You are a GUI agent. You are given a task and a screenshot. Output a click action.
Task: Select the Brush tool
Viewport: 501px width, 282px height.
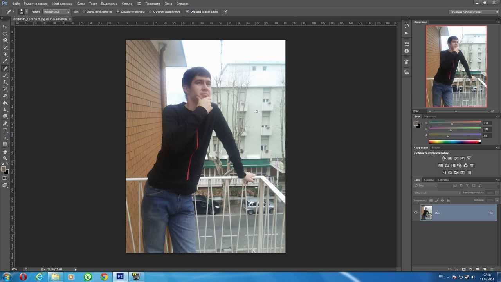[5, 75]
